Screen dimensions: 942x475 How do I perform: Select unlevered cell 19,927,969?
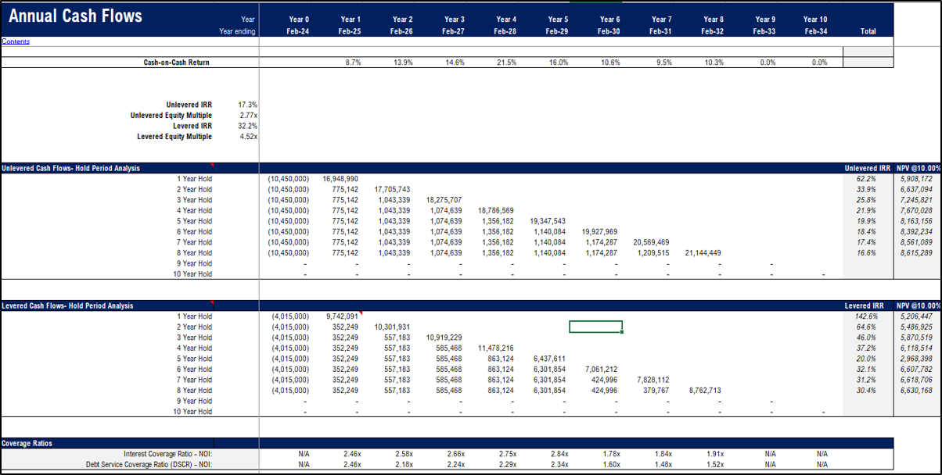pyautogui.click(x=599, y=231)
